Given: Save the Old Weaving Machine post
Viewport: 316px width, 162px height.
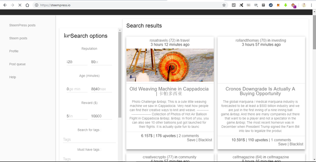Looking at the screenshot, I should point(191,140).
